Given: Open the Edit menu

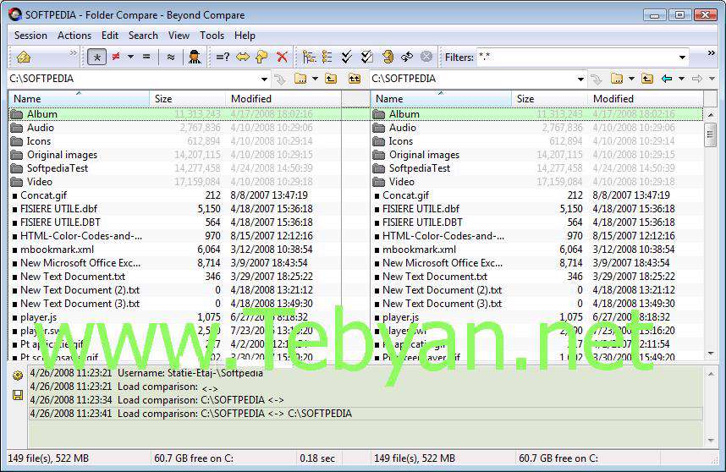Looking at the screenshot, I should pyautogui.click(x=110, y=36).
